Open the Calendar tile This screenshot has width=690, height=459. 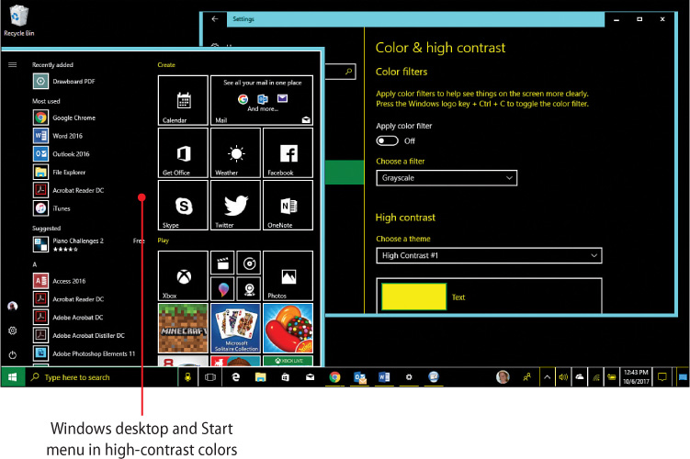(x=183, y=100)
